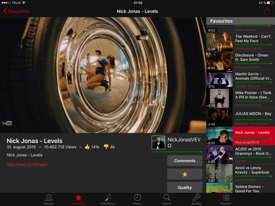Switch to the Settings tab label
275x206 pixels.
[196, 204]
